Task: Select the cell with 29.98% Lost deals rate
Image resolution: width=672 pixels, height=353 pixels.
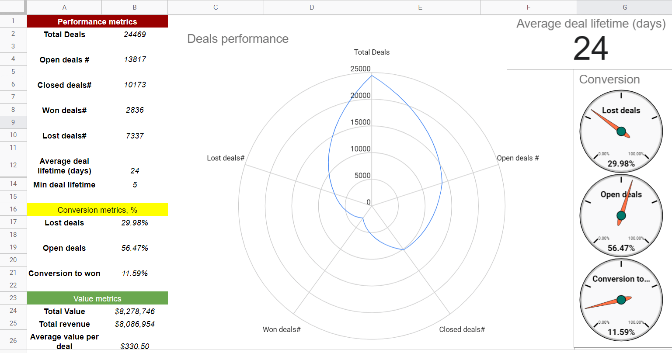Action: (135, 223)
